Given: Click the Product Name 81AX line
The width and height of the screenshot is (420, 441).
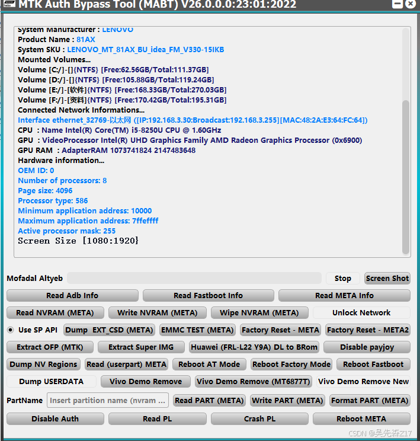Looking at the screenshot, I should 56,39.
